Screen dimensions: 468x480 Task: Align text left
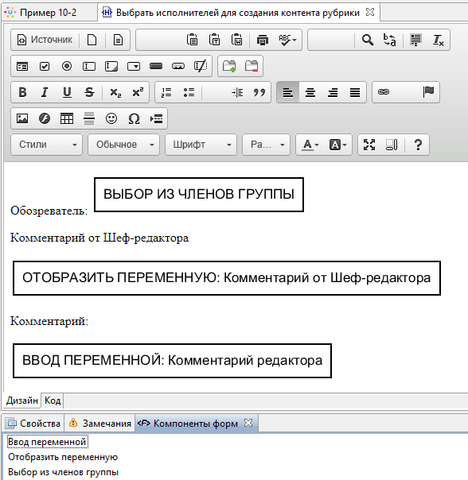(x=287, y=92)
